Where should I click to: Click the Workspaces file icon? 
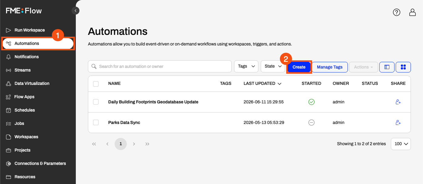pos(8,137)
